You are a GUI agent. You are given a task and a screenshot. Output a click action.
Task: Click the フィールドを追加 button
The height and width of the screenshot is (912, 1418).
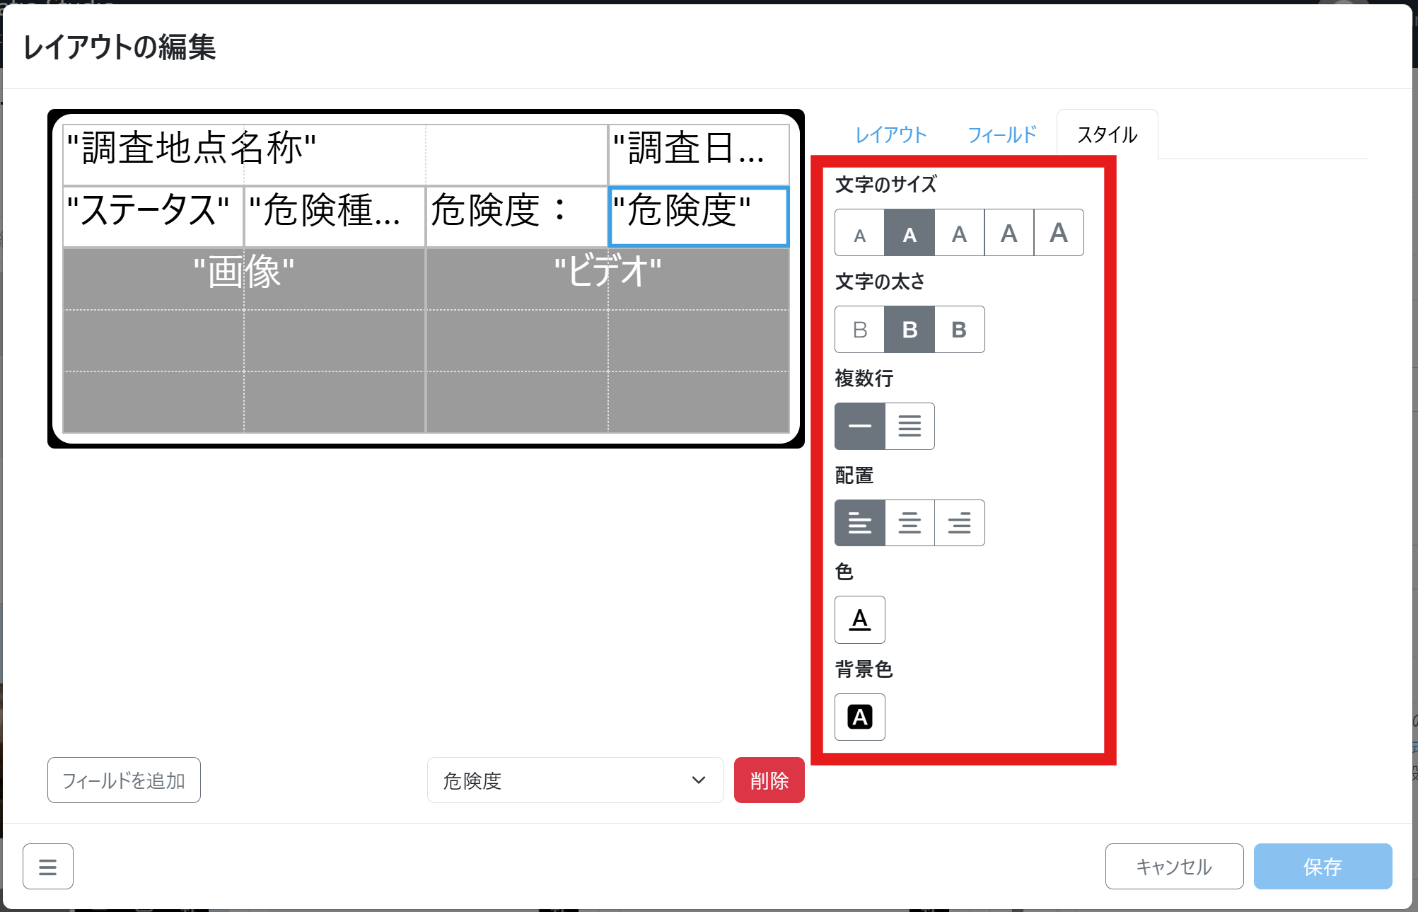(x=124, y=780)
